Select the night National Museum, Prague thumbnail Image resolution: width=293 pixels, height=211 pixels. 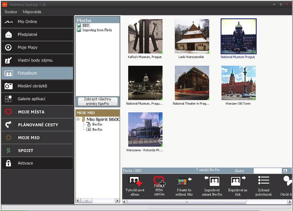(x=145, y=83)
